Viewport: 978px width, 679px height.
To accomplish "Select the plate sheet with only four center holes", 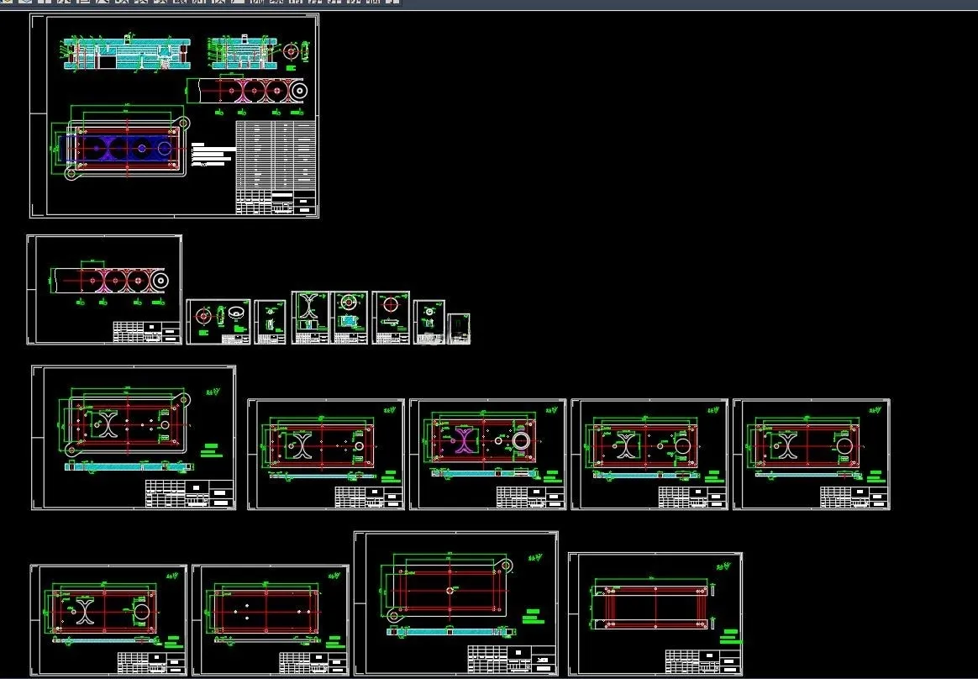I will [271, 620].
